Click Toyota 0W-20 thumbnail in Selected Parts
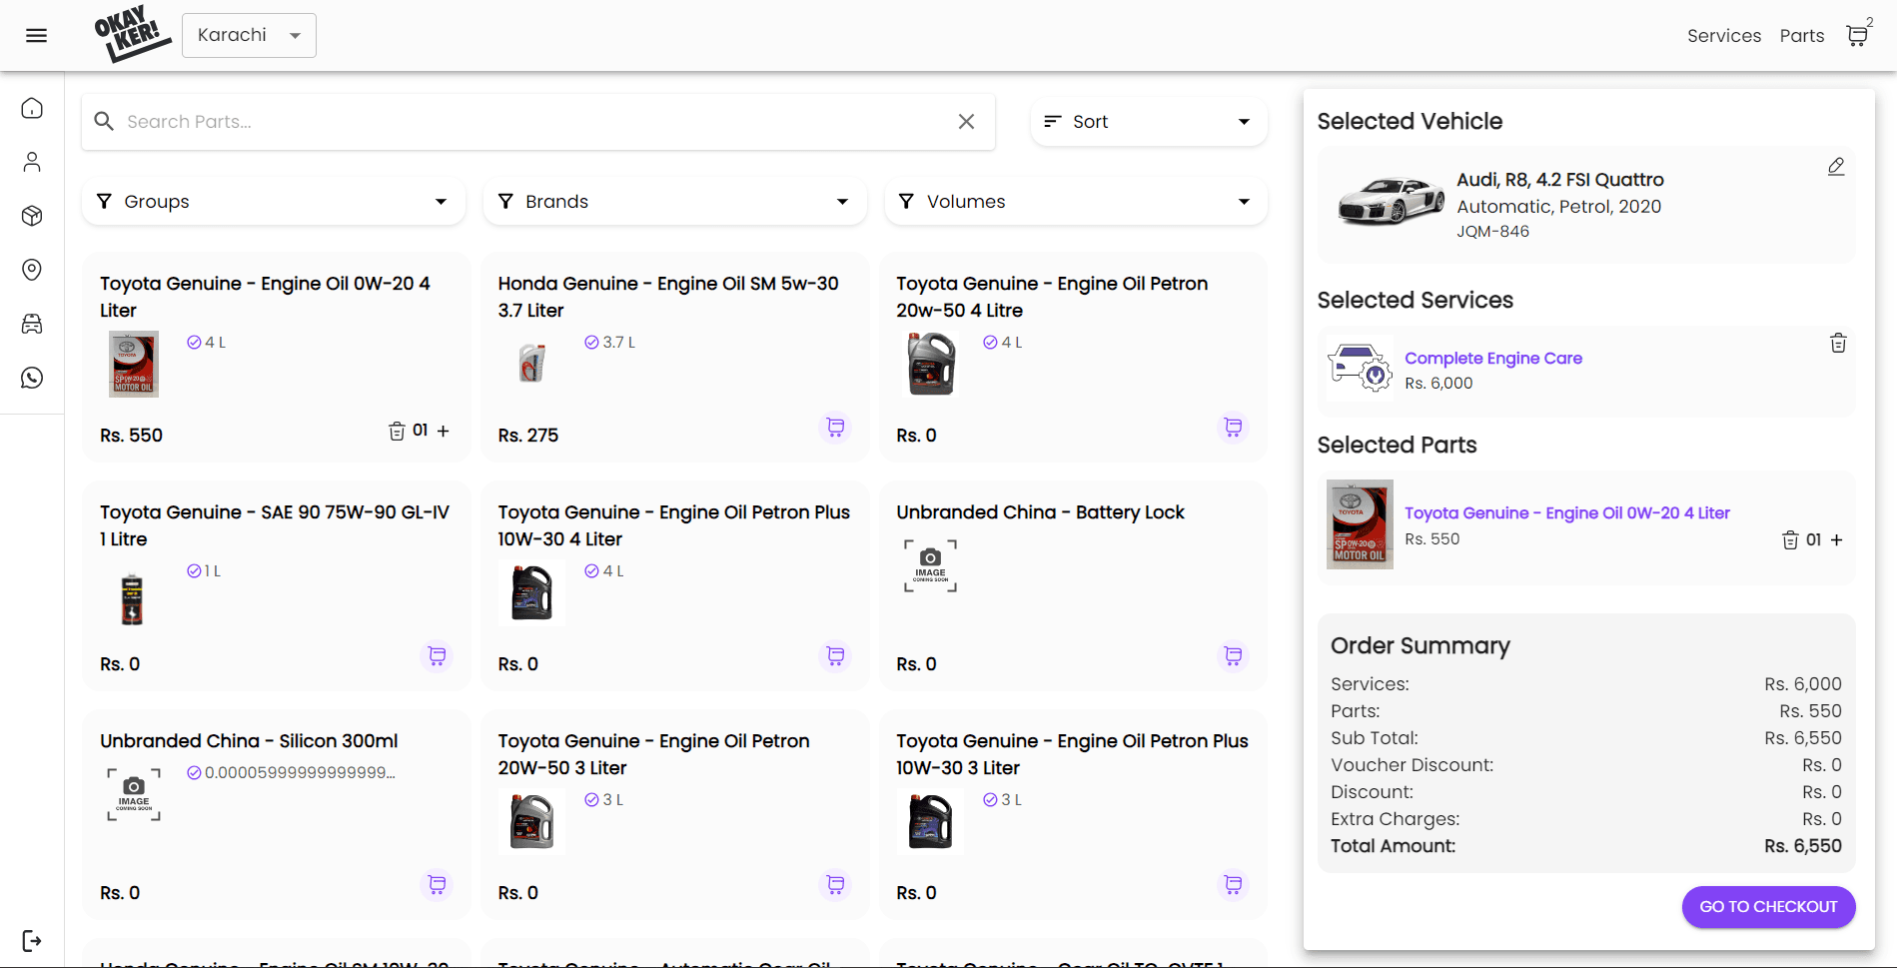 1360,524
